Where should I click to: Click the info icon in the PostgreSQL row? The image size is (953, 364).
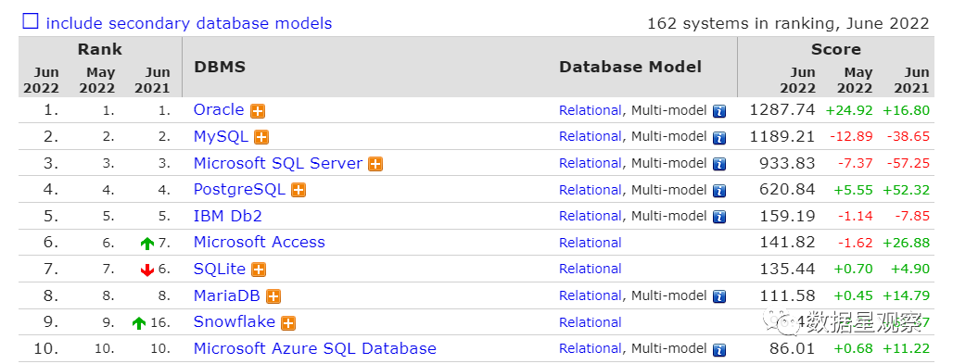(x=719, y=191)
